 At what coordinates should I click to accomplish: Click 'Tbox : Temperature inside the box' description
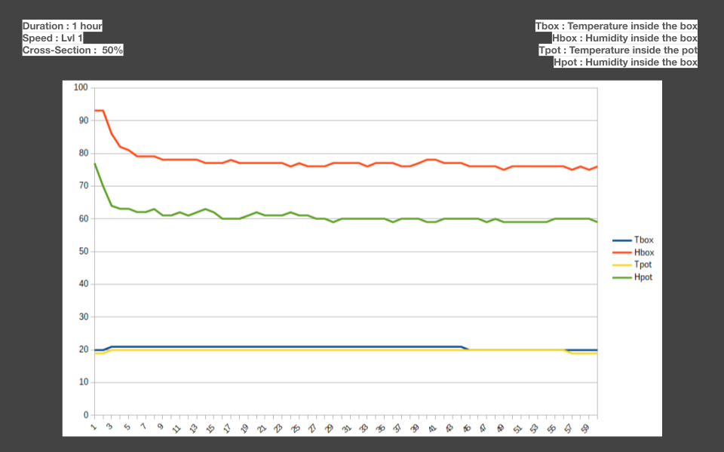(x=616, y=26)
